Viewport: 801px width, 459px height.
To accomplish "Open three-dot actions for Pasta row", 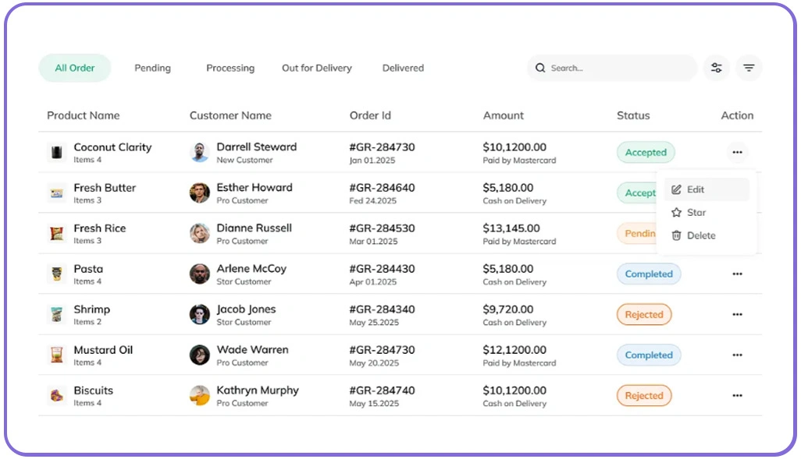I will click(737, 274).
